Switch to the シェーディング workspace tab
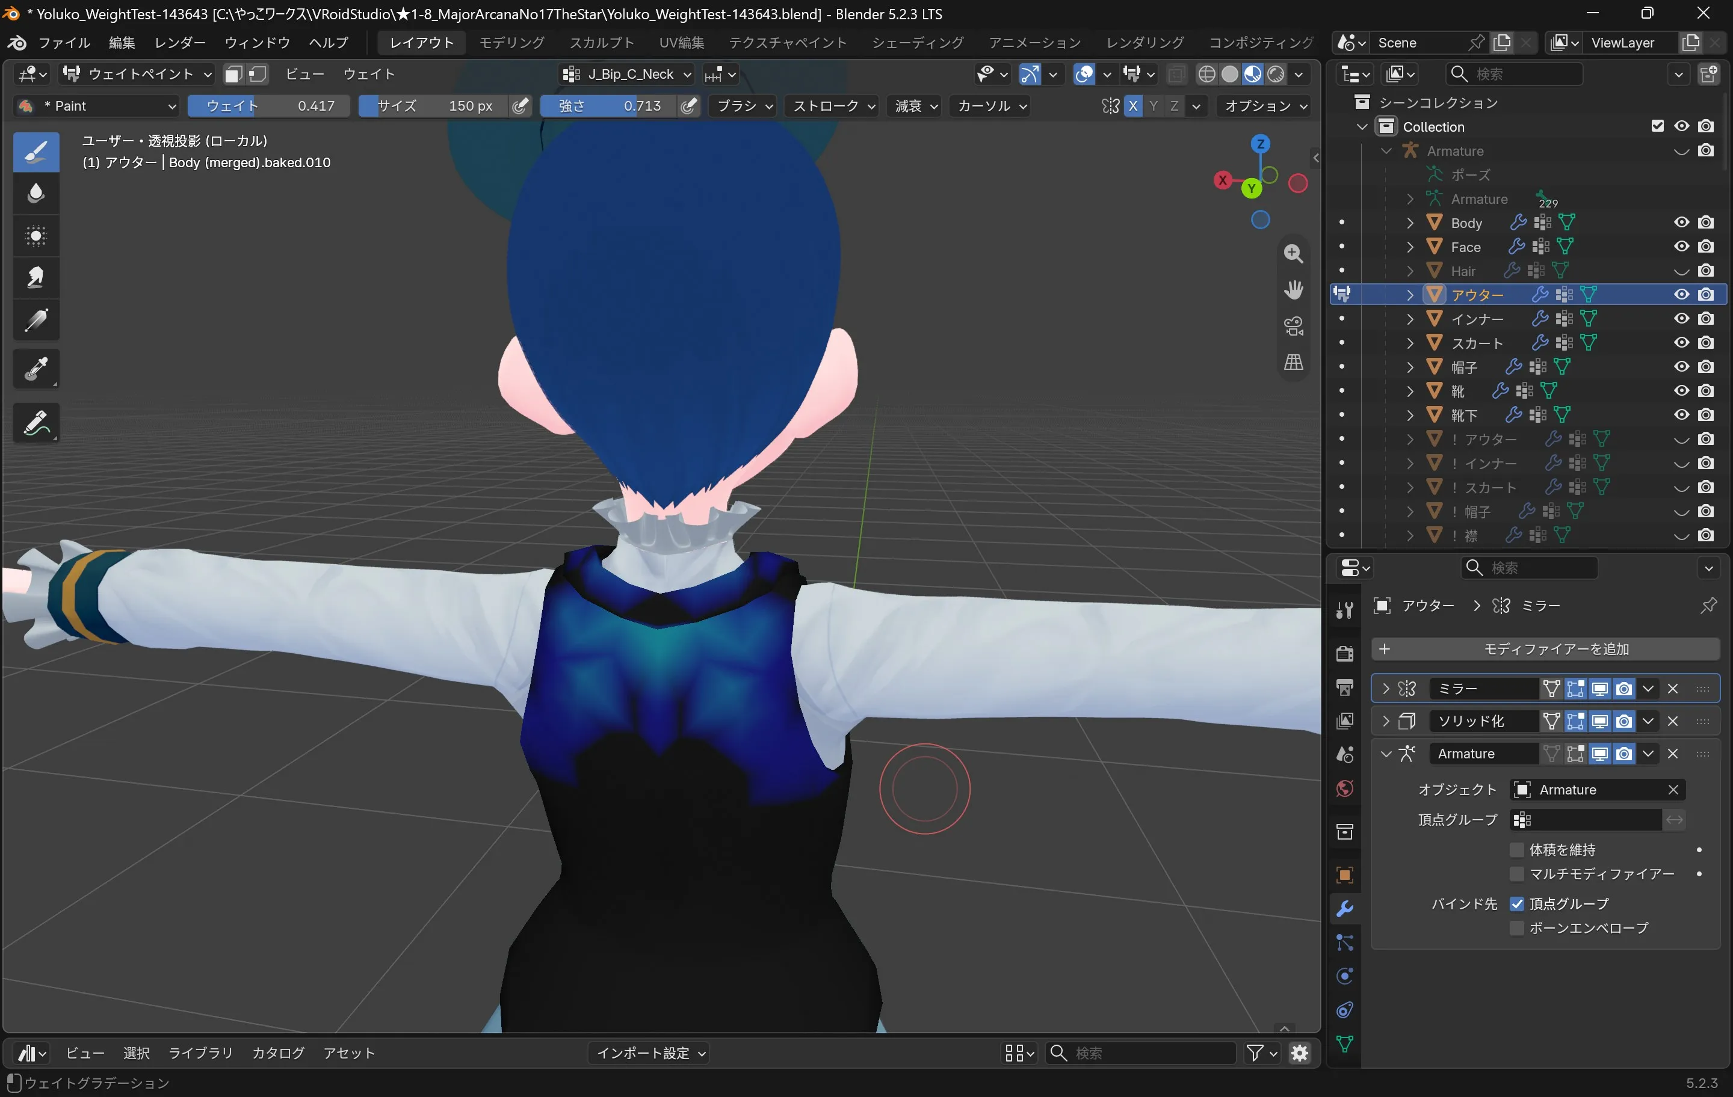This screenshot has width=1733, height=1097. (x=918, y=43)
